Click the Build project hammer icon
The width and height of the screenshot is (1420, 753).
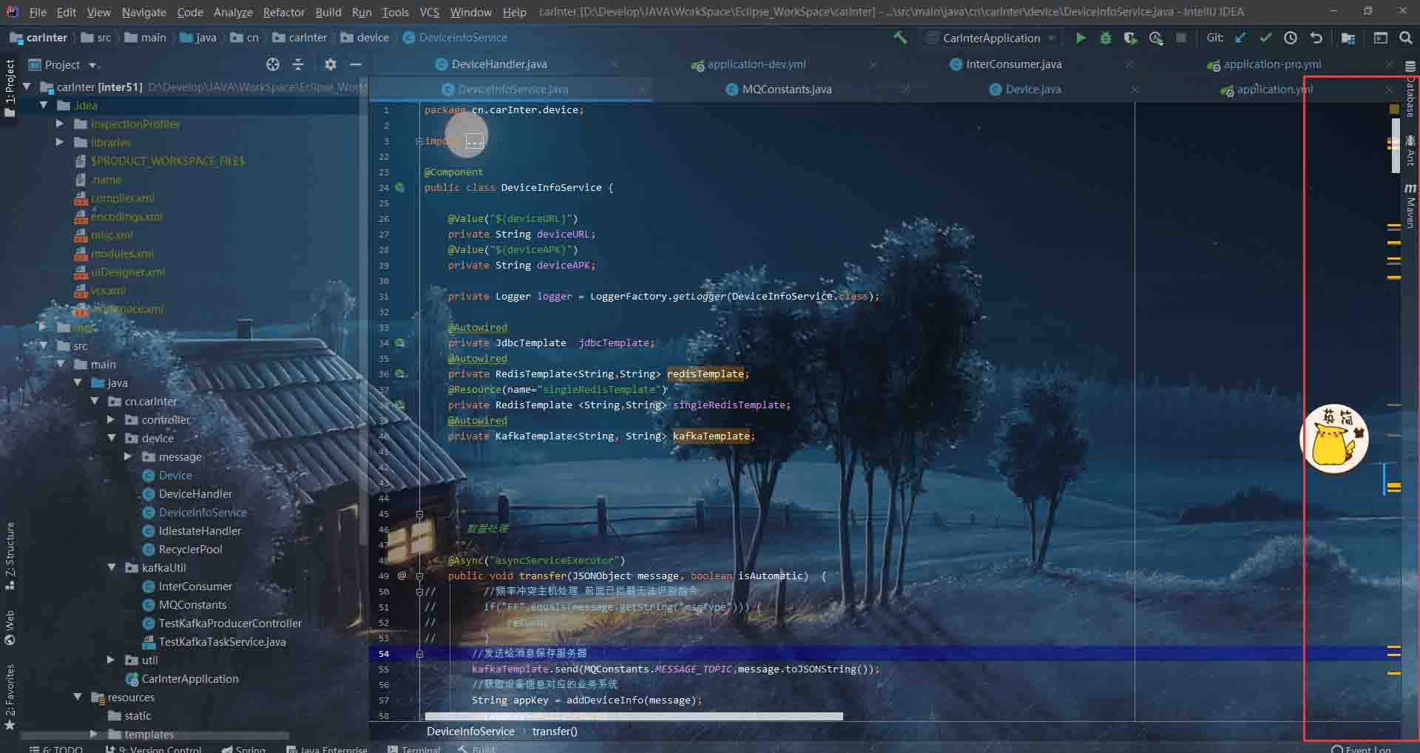click(900, 38)
